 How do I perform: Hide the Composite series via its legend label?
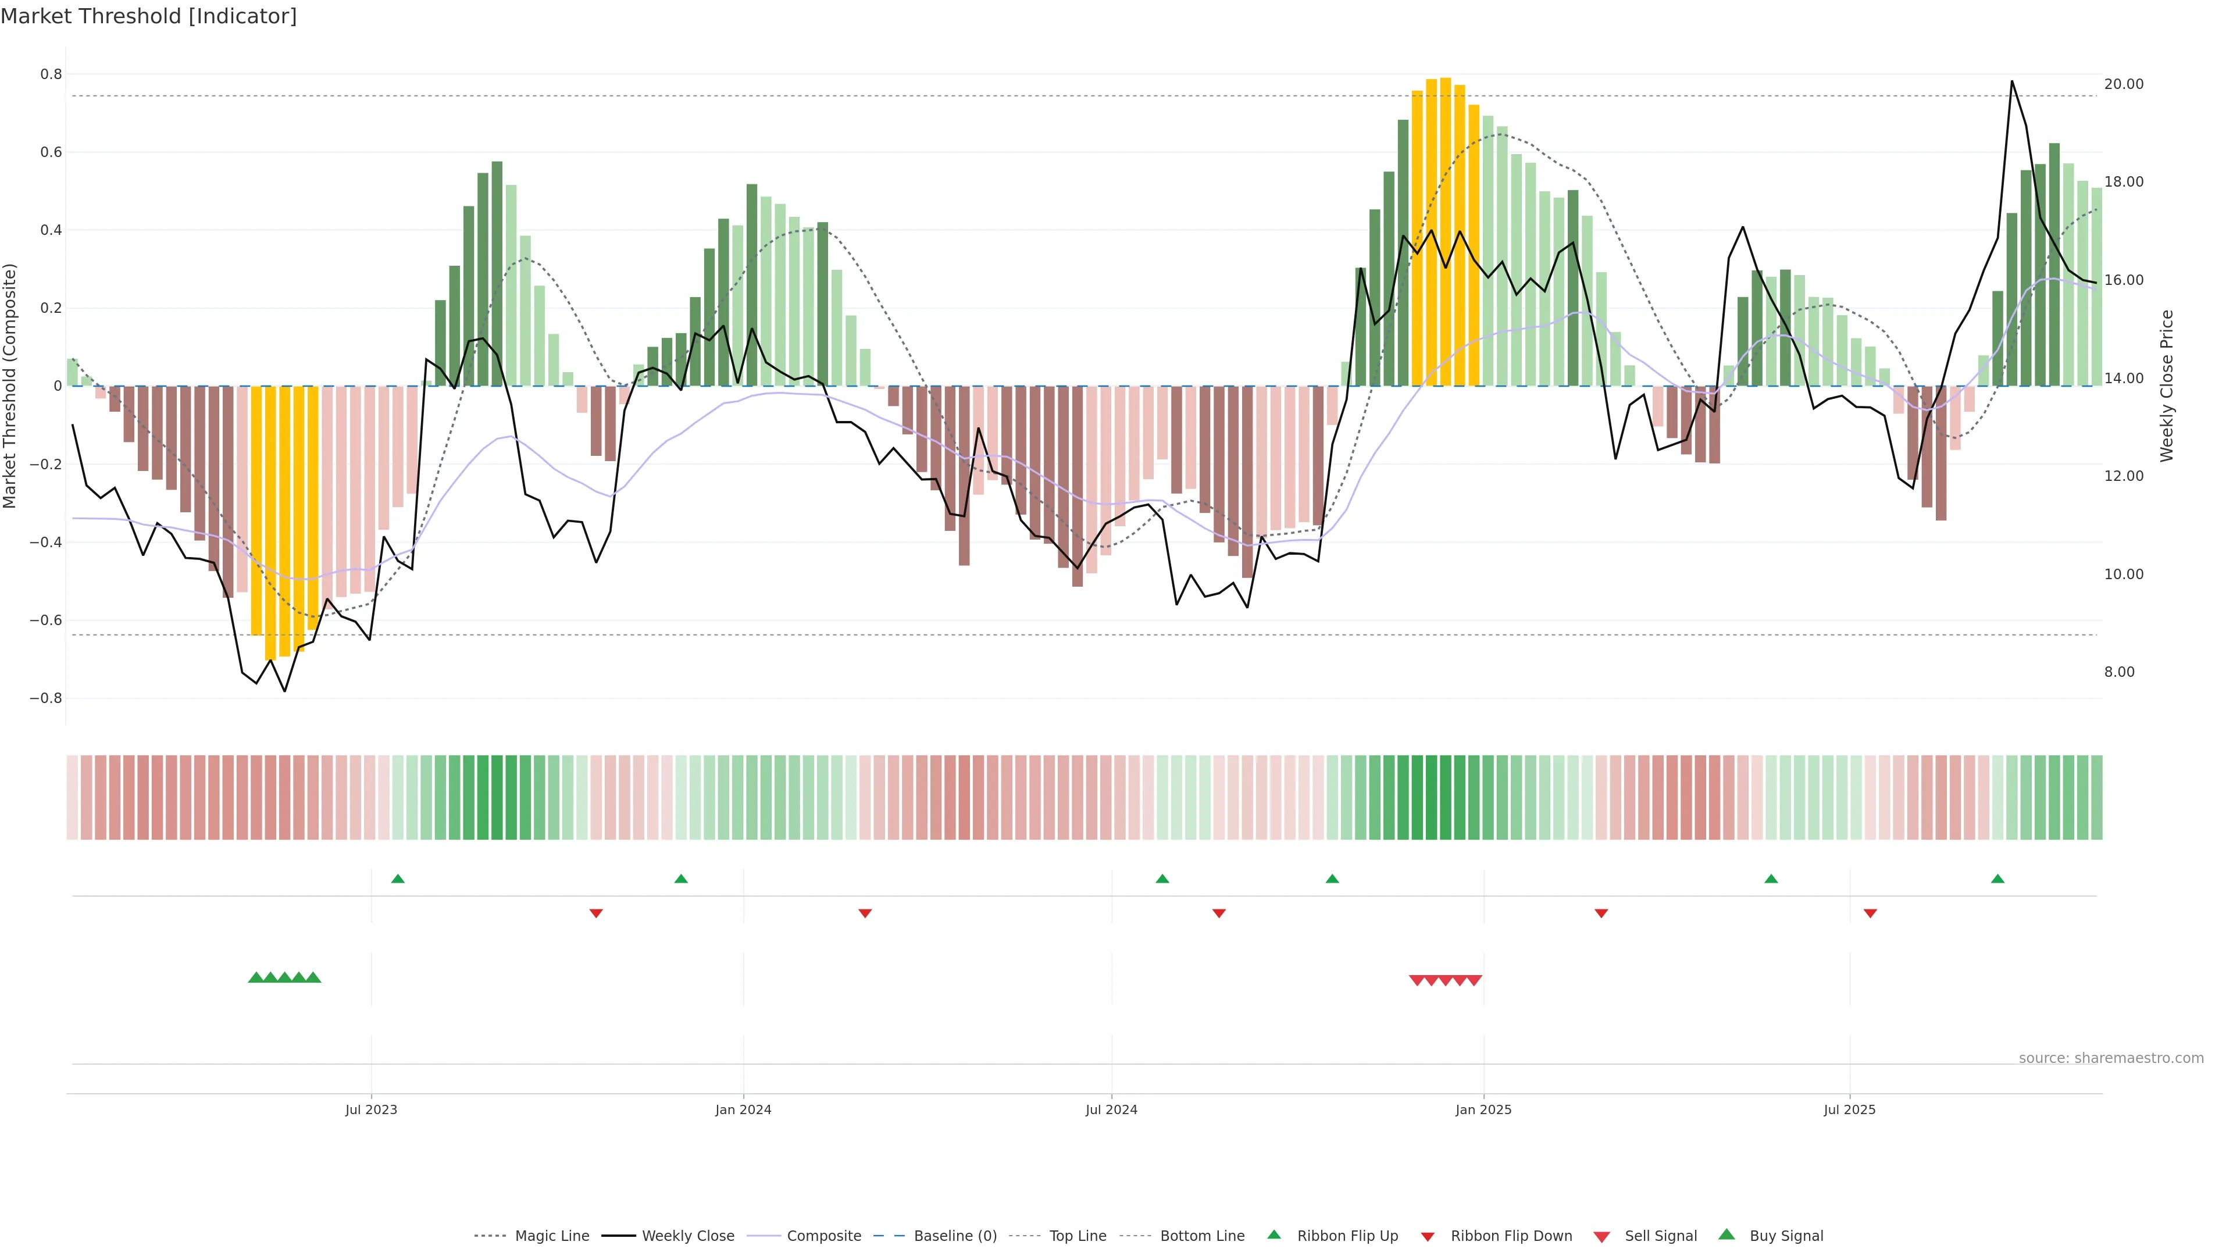pos(823,1236)
